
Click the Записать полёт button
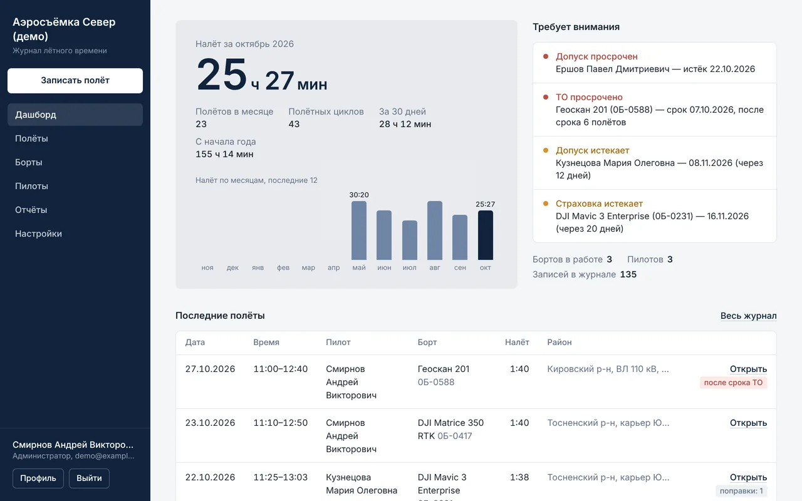pyautogui.click(x=75, y=81)
